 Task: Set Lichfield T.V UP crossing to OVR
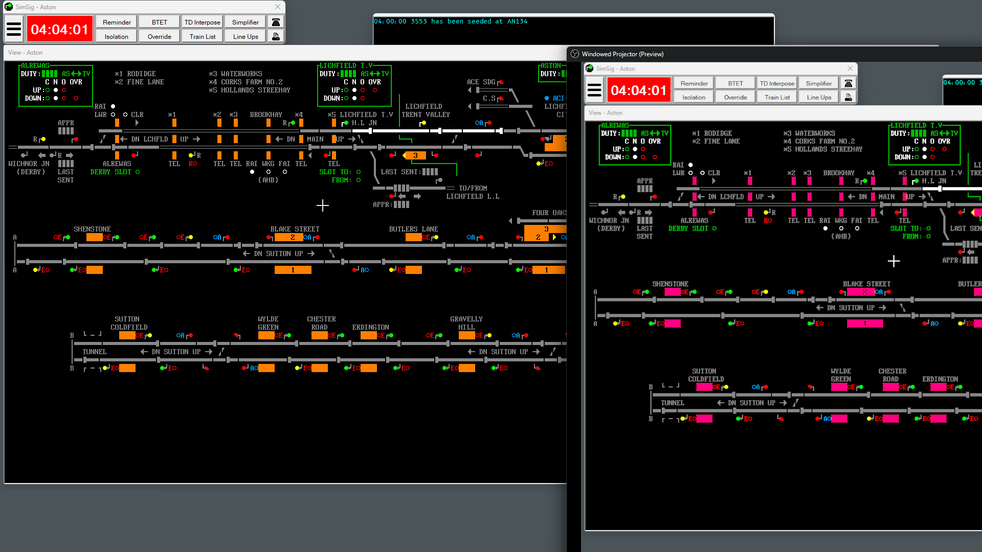point(375,90)
